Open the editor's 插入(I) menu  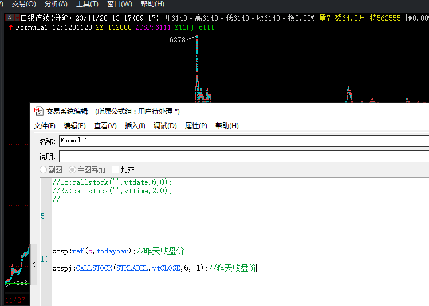(x=135, y=126)
